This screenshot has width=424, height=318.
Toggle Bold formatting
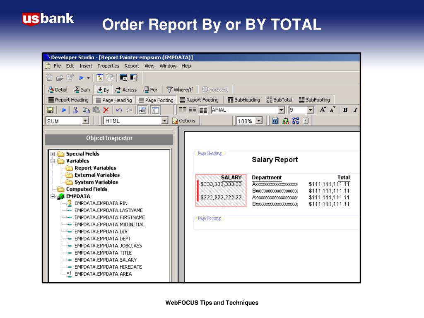pos(345,110)
